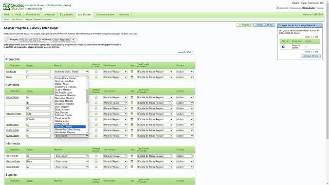Open Estatus dropdown for Octavo Grado
The height and width of the screenshot is (185, 329).
(x=185, y=166)
